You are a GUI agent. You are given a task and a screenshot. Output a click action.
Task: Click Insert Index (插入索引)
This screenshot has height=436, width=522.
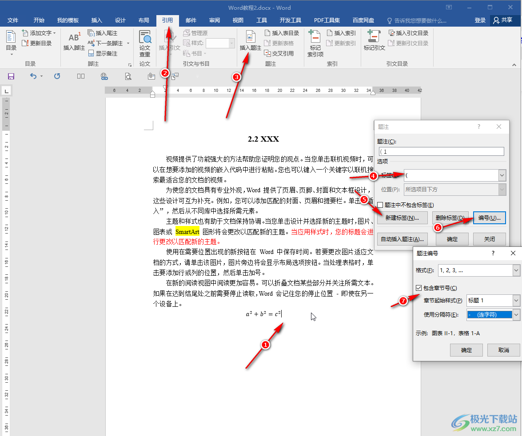[341, 33]
